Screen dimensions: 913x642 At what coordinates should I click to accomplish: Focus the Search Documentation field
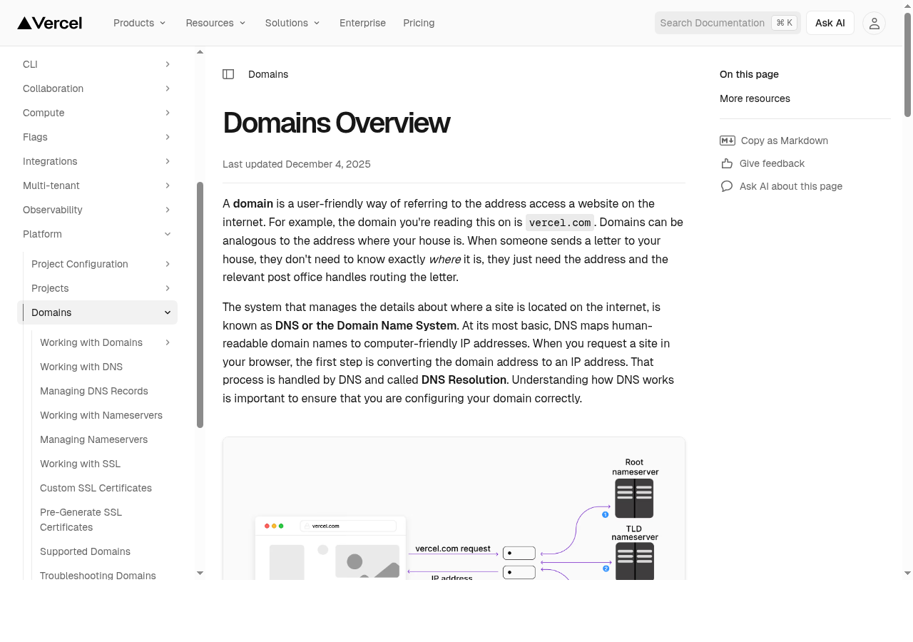coord(728,23)
